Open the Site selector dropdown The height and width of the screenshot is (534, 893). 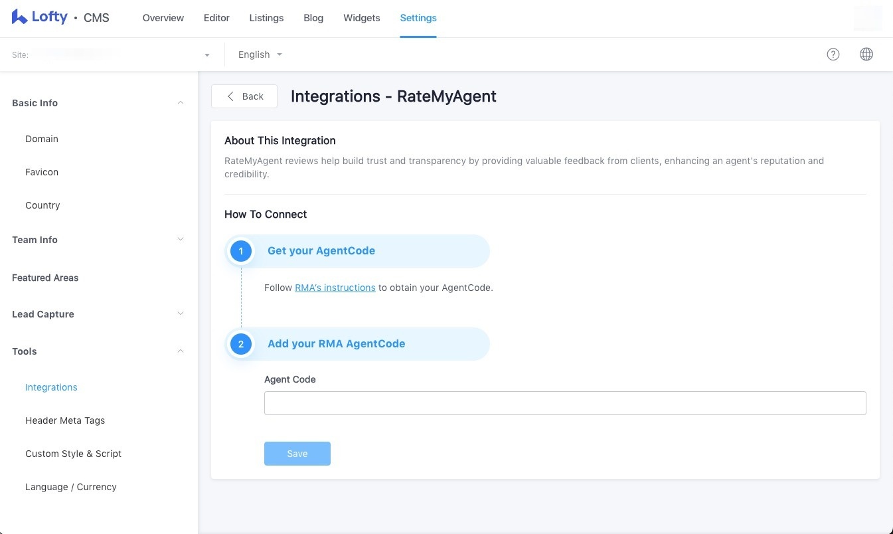(112, 54)
